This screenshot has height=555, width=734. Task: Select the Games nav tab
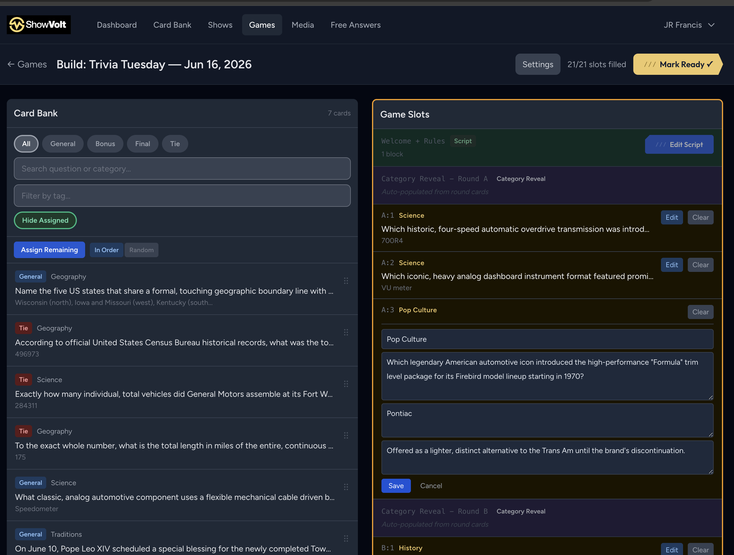pos(262,25)
